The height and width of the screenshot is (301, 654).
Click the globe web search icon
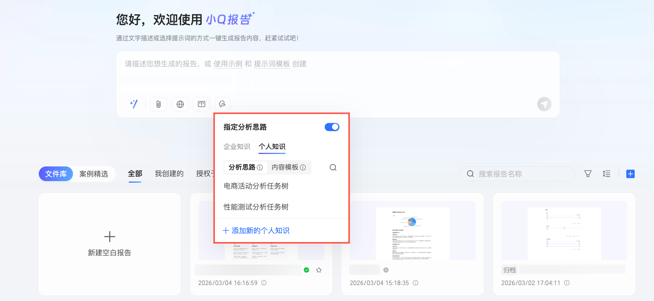coord(180,104)
